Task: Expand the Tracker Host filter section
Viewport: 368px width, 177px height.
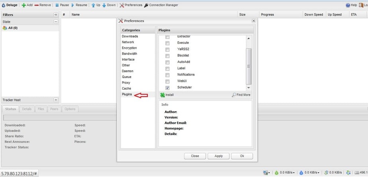Action: [x=56, y=100]
